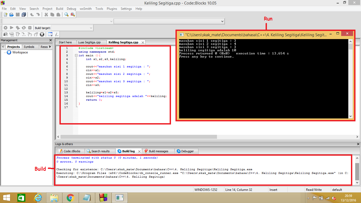This screenshot has height=203, width=361.
Task: Open the Search results log tab
Action: [x=100, y=151]
